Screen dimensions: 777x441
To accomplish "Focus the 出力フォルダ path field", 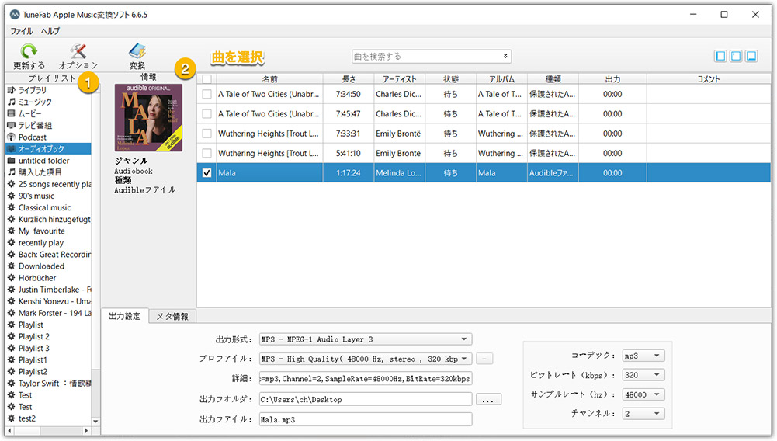I will (365, 399).
